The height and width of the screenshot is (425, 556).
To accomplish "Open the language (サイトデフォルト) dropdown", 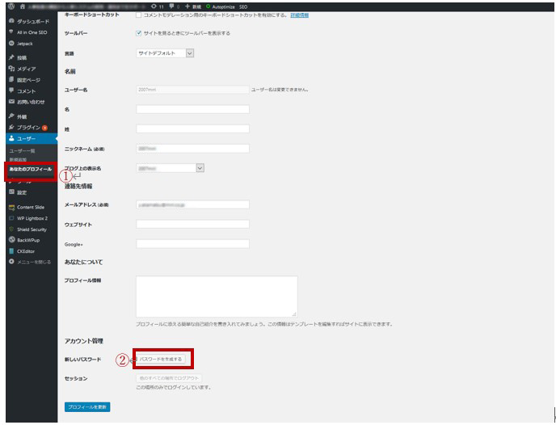I will click(166, 53).
